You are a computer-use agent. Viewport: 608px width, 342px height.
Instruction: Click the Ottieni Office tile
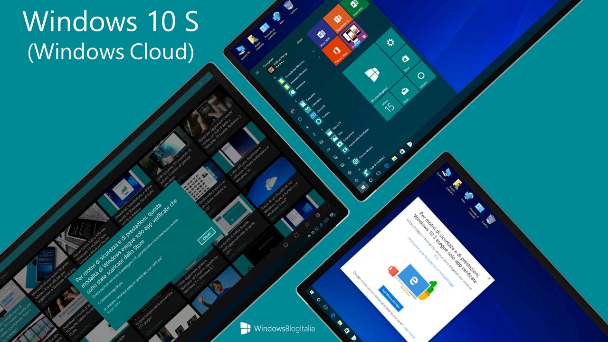[337, 51]
